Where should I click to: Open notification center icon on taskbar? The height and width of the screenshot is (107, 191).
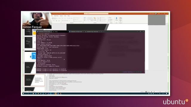click(x=167, y=94)
